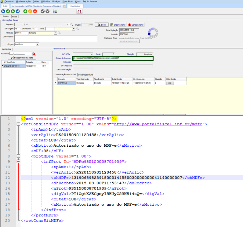Collapse the infProt XML node

[19, 161]
